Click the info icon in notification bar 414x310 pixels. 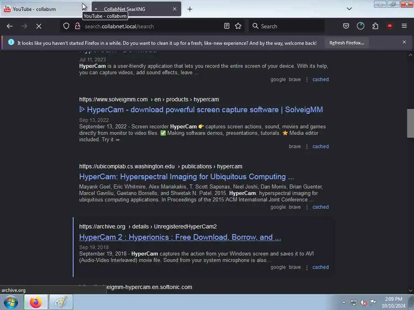11,42
